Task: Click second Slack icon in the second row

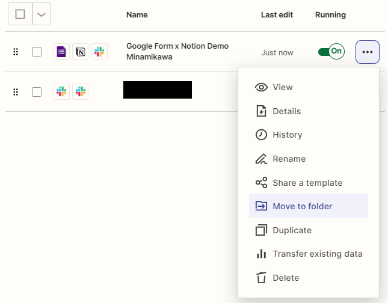Action: (81, 91)
